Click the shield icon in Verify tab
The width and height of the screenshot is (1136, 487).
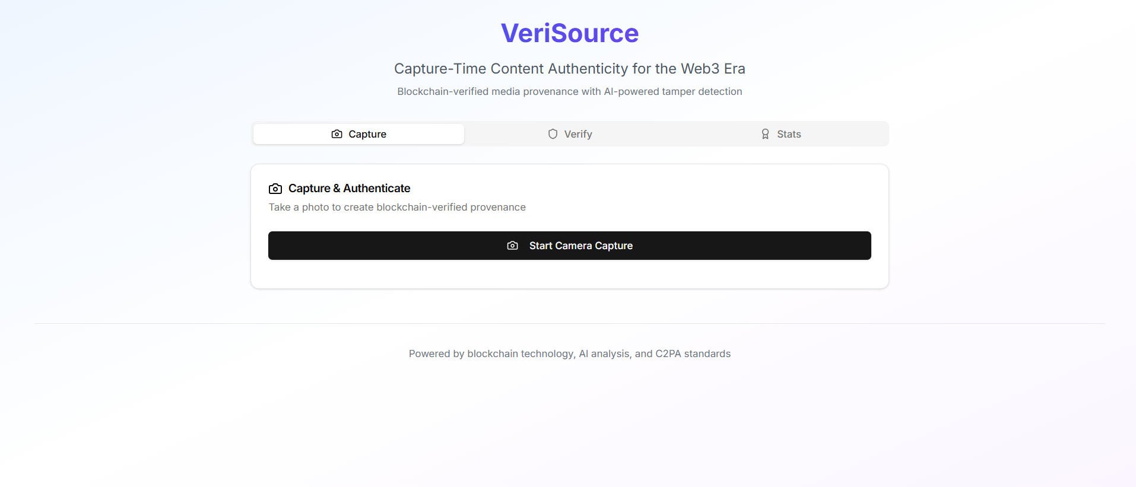click(x=553, y=134)
